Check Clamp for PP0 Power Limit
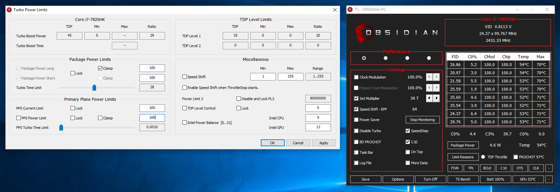Image resolution: width=560 pixels, height=192 pixels. tap(100, 118)
